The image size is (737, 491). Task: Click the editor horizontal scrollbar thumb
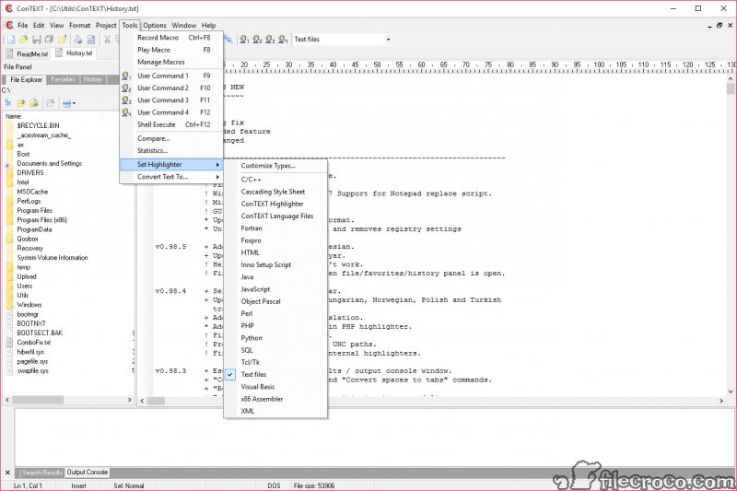156,401
